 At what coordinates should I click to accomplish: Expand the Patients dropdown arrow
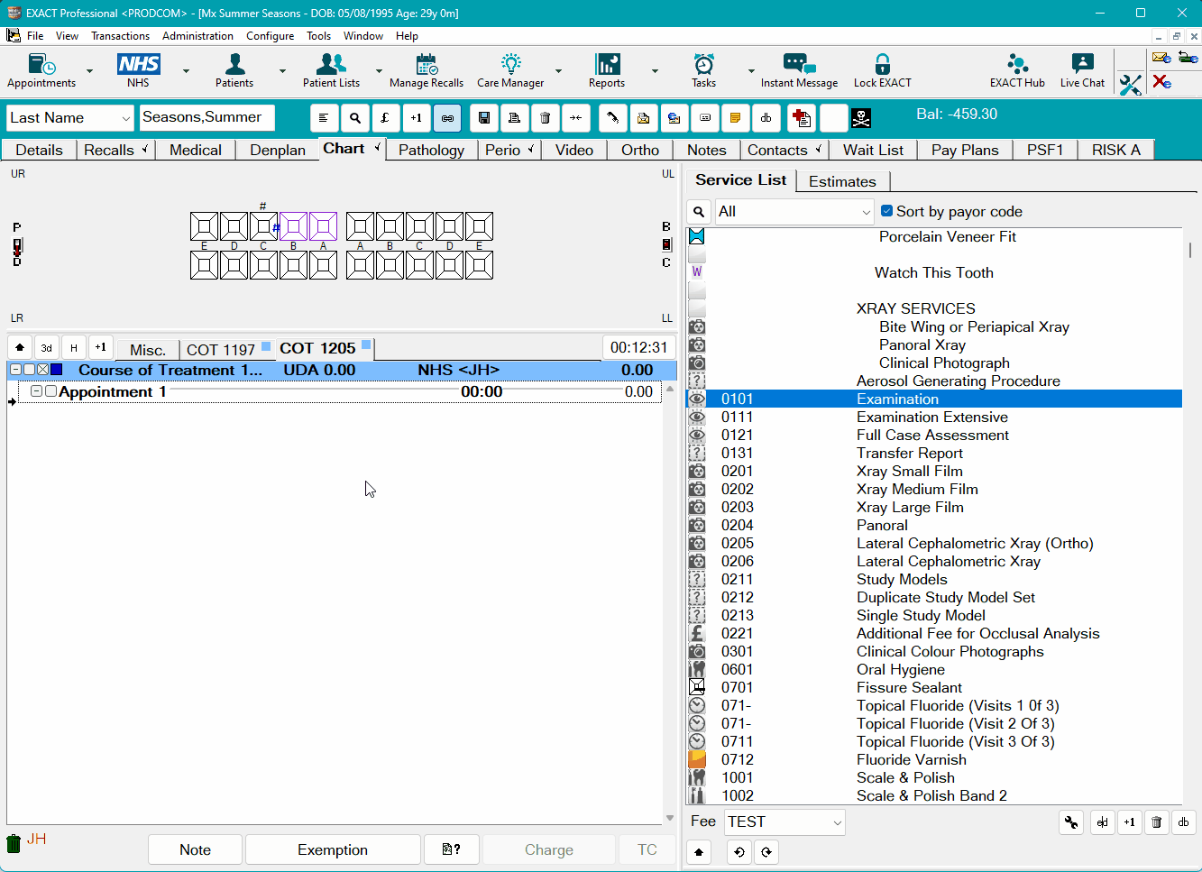(x=282, y=70)
